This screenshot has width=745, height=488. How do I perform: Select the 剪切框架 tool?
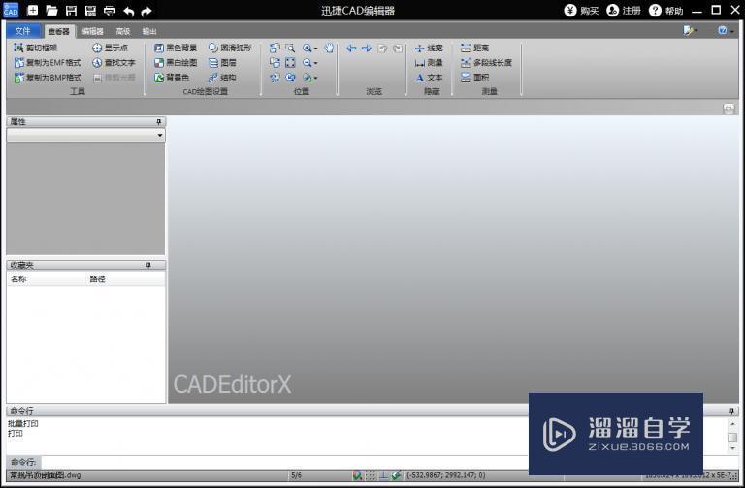click(x=36, y=48)
